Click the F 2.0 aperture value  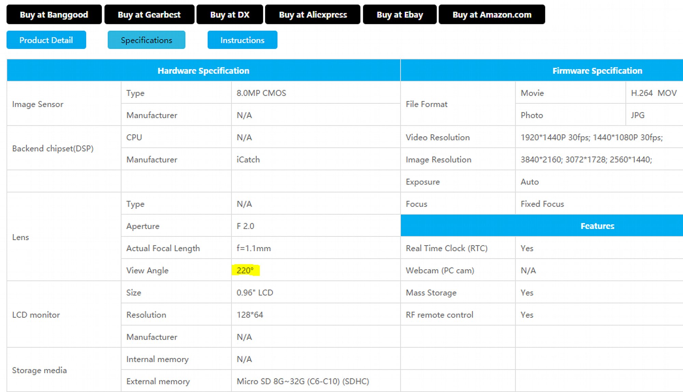[245, 226]
